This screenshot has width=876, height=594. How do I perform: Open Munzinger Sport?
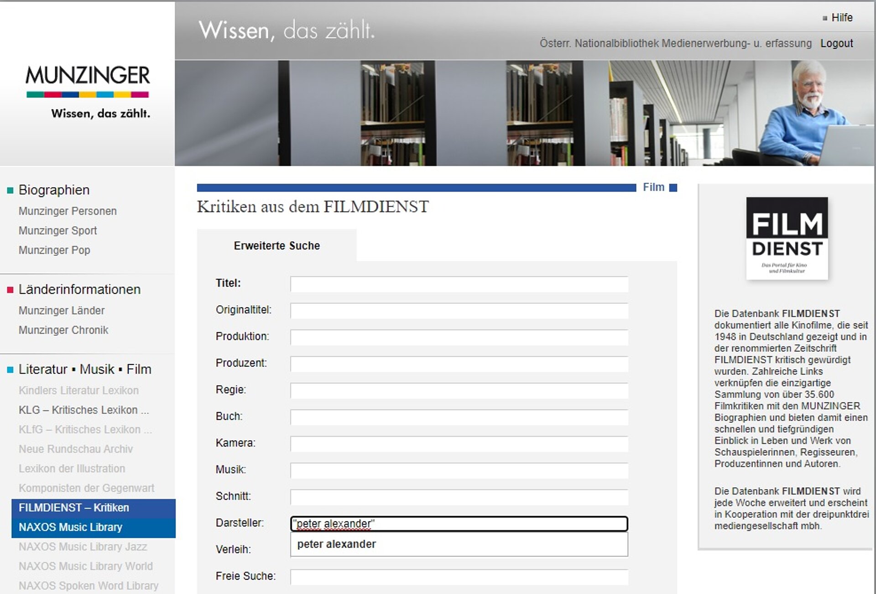[57, 231]
